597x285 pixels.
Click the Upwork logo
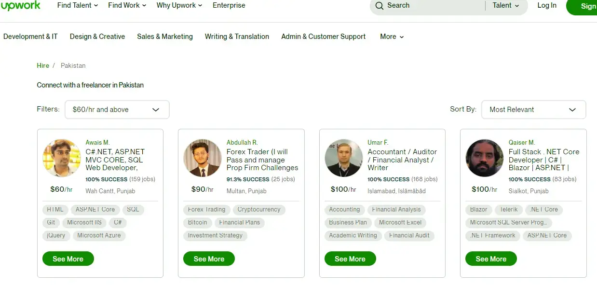point(20,6)
